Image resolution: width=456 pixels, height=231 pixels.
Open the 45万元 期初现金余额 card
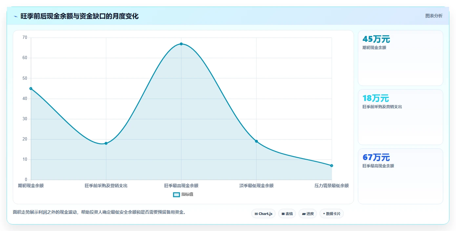tap(400, 58)
